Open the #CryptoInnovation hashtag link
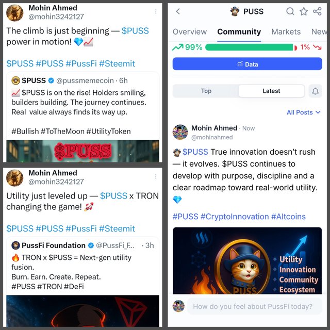330x330 pixels. (235, 217)
